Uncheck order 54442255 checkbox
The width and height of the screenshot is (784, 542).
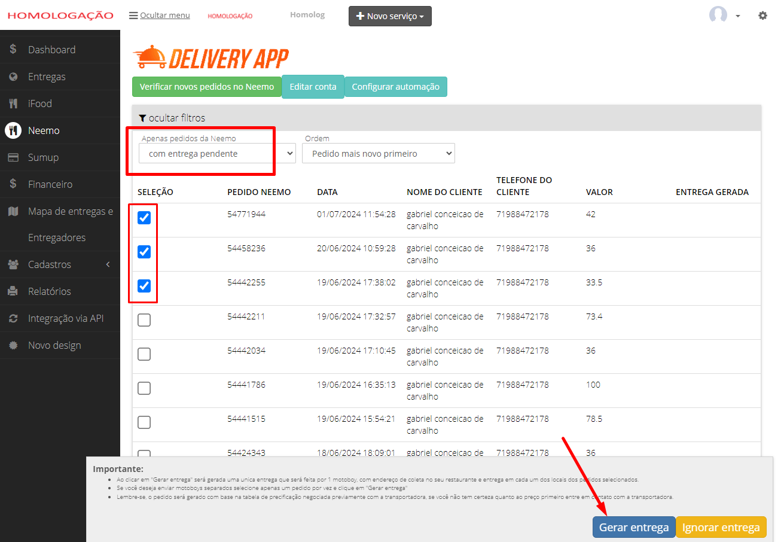(x=144, y=286)
